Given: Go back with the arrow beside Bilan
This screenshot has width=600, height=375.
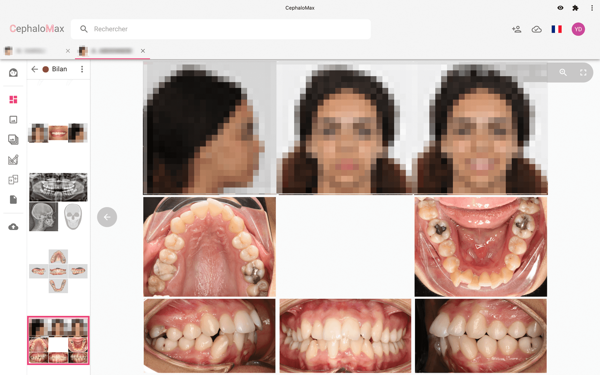Looking at the screenshot, I should (35, 69).
